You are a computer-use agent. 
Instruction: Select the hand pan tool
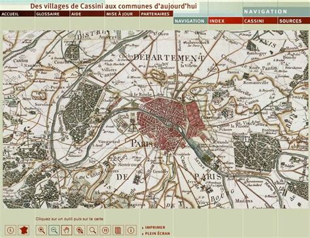[x=67, y=230]
